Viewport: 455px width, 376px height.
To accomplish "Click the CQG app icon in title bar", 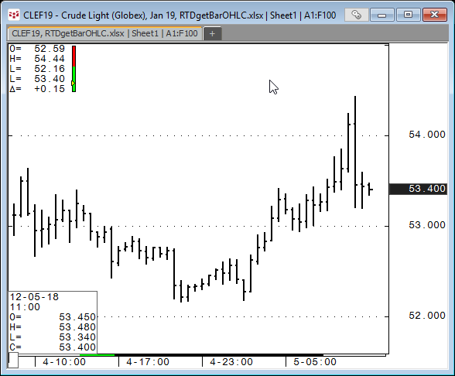I will click(13, 15).
